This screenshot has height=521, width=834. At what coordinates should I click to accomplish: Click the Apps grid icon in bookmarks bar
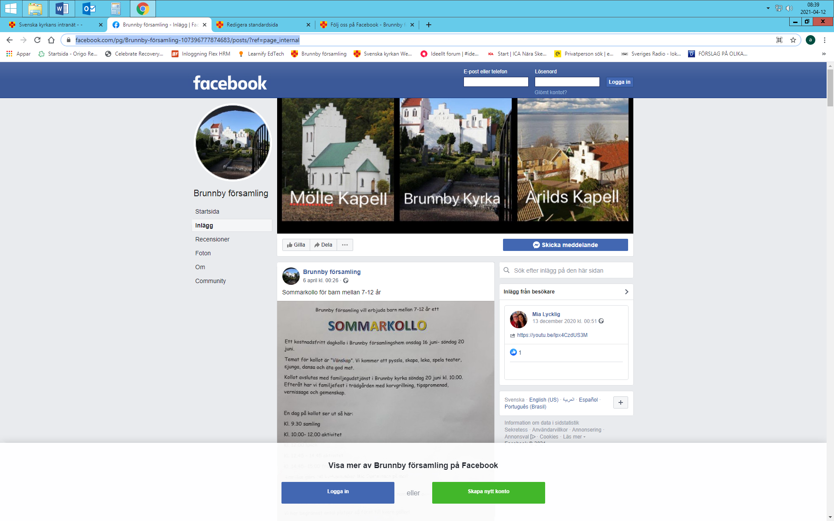9,54
